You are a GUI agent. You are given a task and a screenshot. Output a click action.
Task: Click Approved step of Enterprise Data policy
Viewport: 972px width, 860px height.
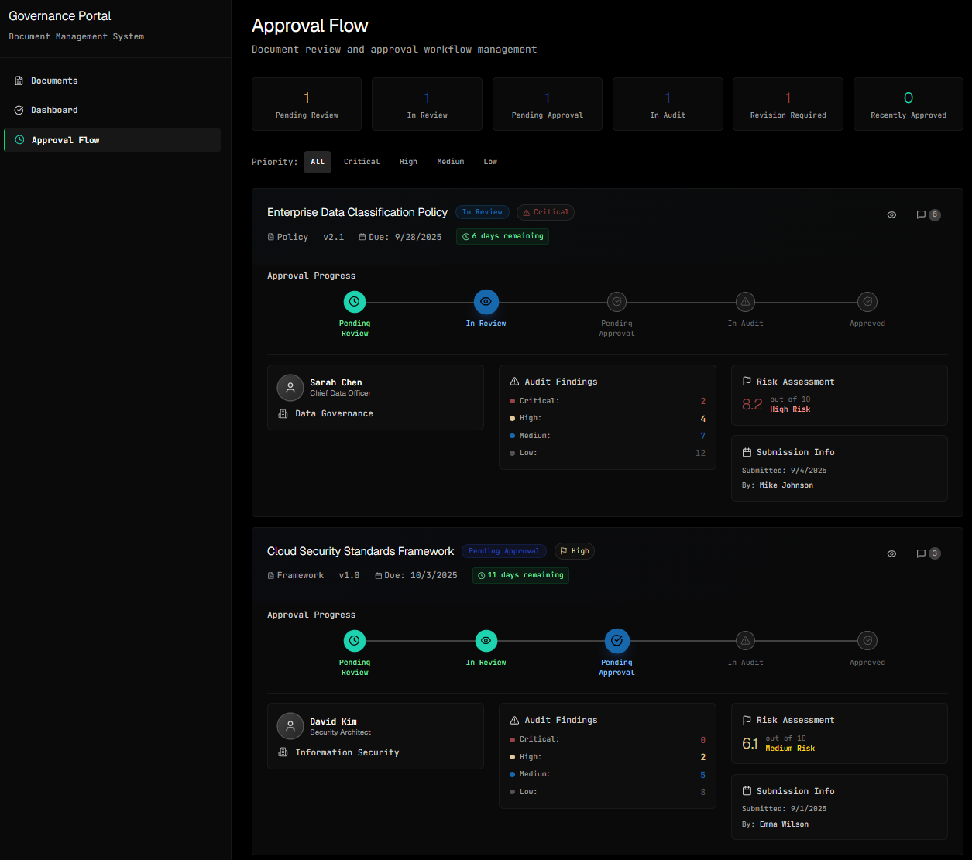click(867, 302)
